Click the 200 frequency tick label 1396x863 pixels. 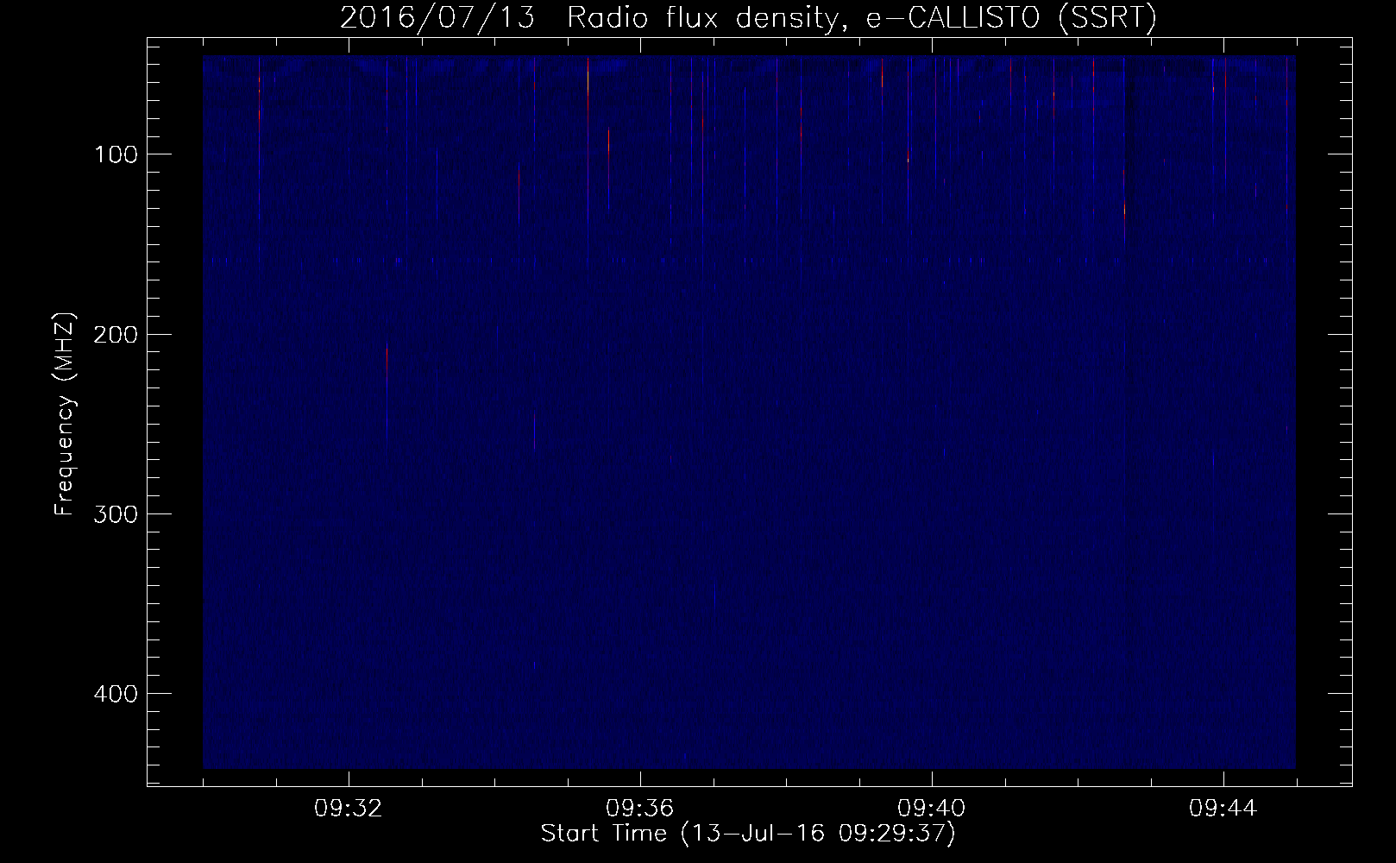pyautogui.click(x=116, y=334)
